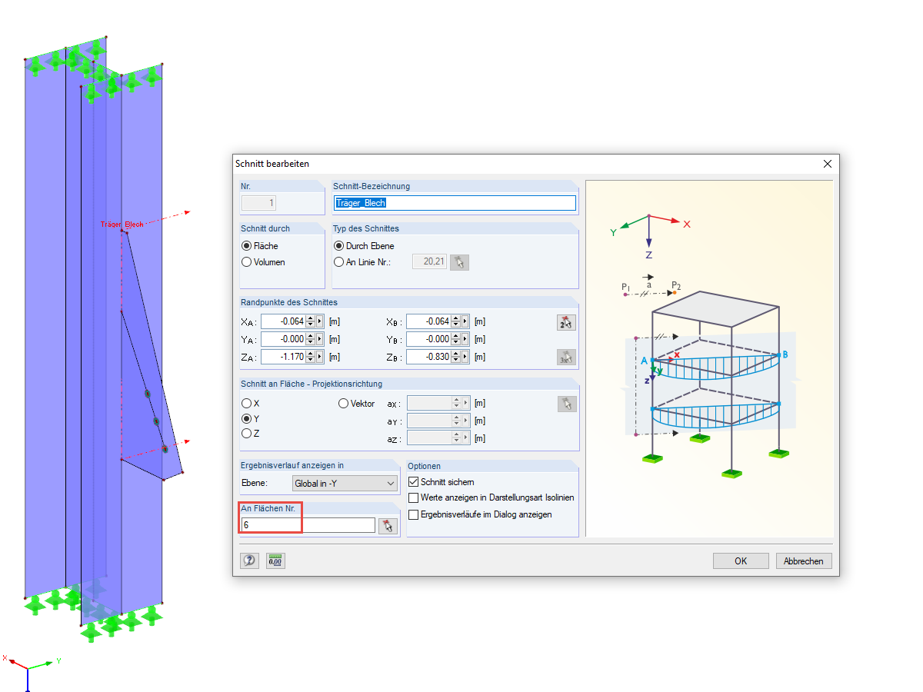The width and height of the screenshot is (923, 692).
Task: Click OK to confirm the section
Action: coord(741,561)
